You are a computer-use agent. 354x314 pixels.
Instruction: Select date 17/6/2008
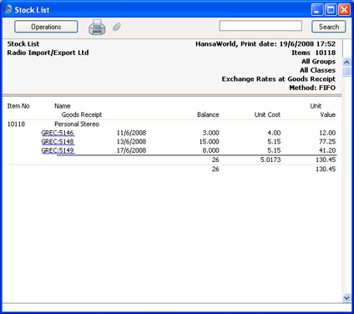(131, 150)
